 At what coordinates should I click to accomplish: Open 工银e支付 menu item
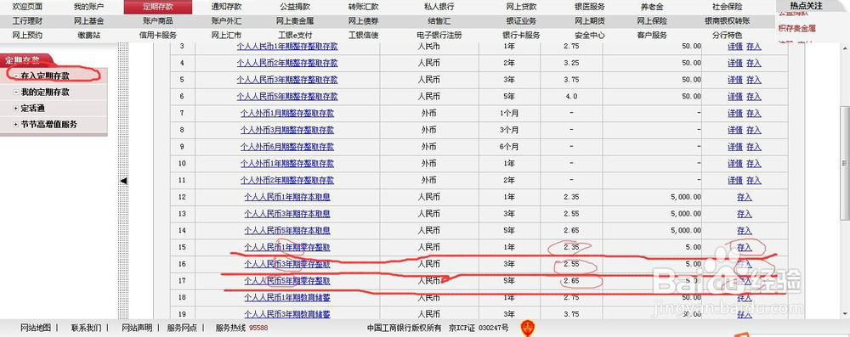pos(295,35)
